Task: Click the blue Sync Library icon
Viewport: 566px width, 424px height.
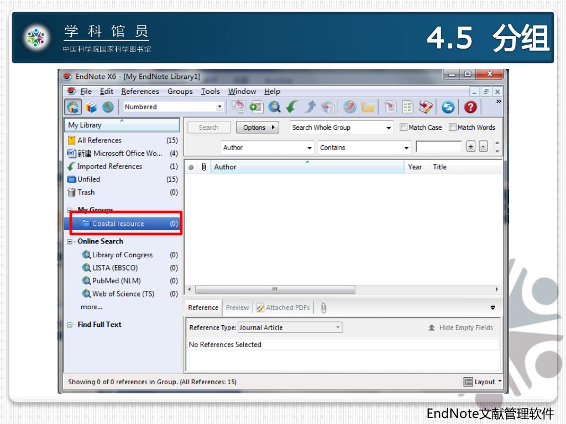Action: click(448, 107)
